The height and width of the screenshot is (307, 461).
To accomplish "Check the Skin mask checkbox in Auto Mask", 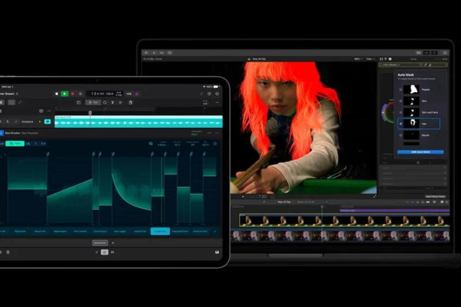I will pos(400,101).
